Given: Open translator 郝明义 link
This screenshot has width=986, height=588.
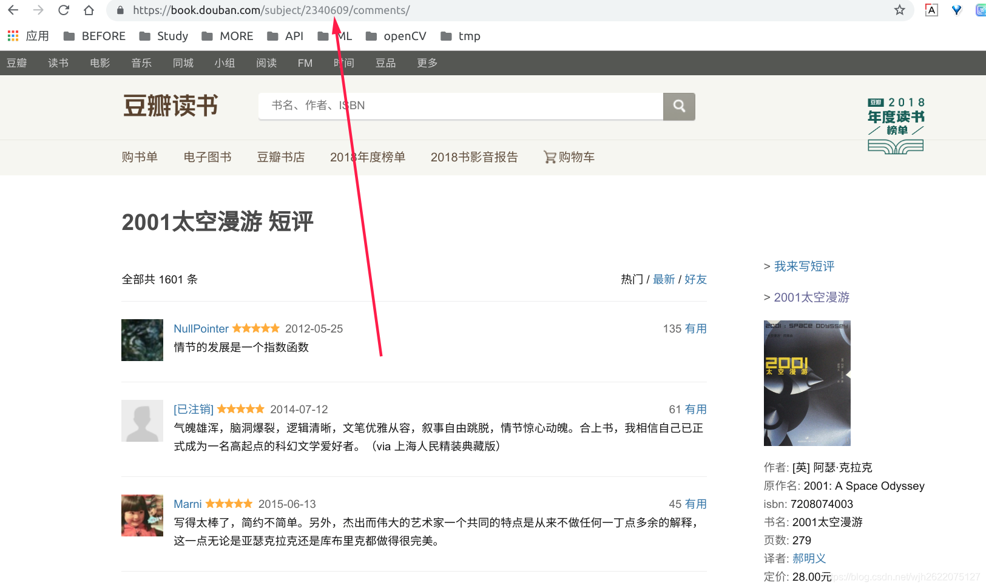Looking at the screenshot, I should coord(809,558).
